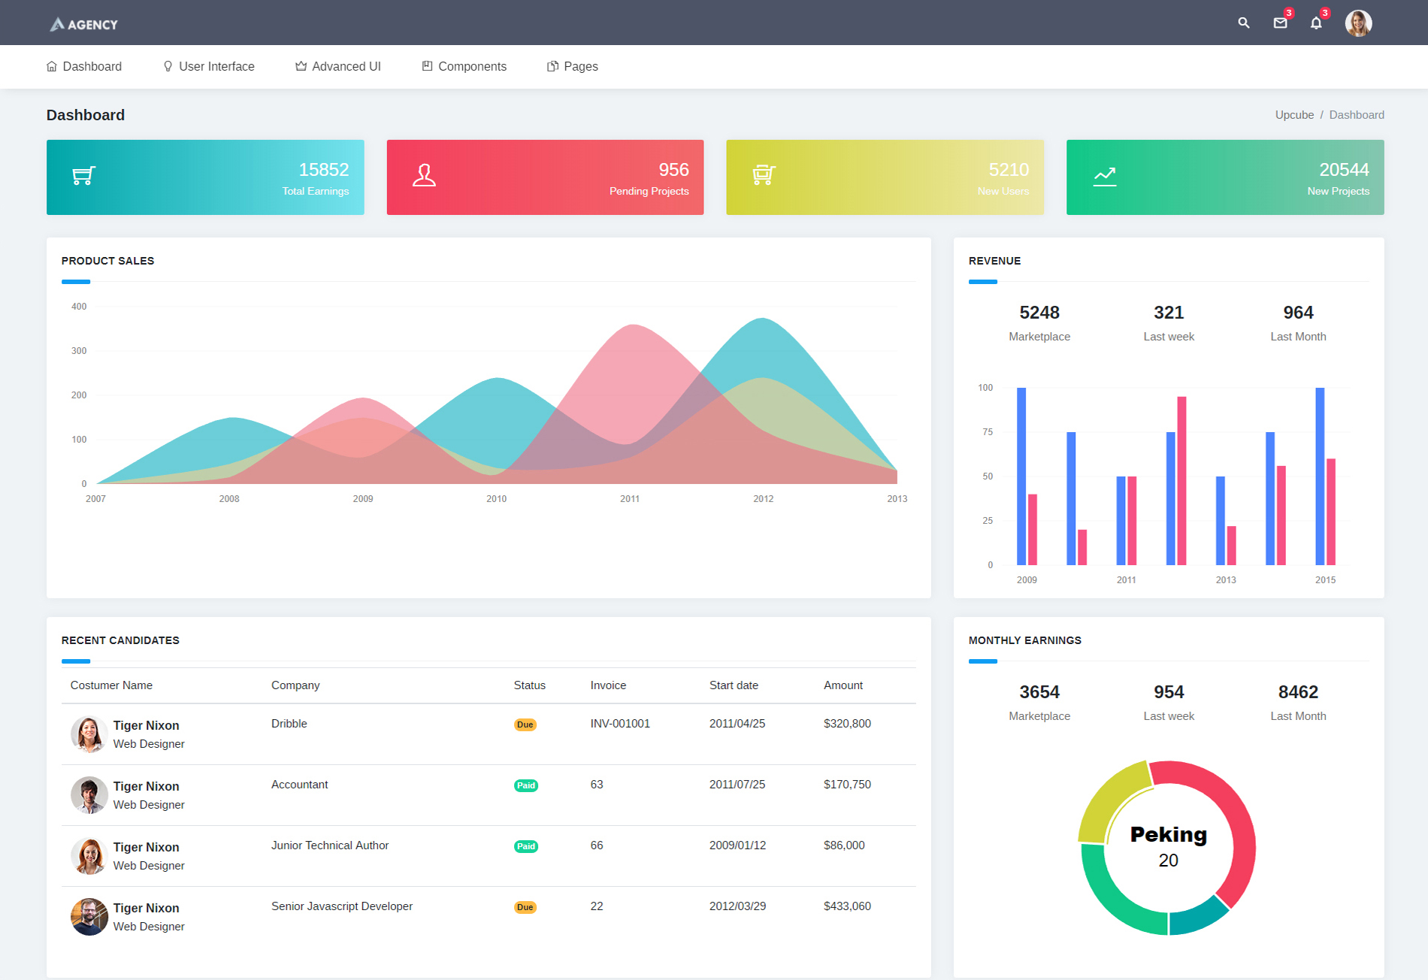Open the notifications bell icon
The image size is (1428, 980).
point(1316,23)
